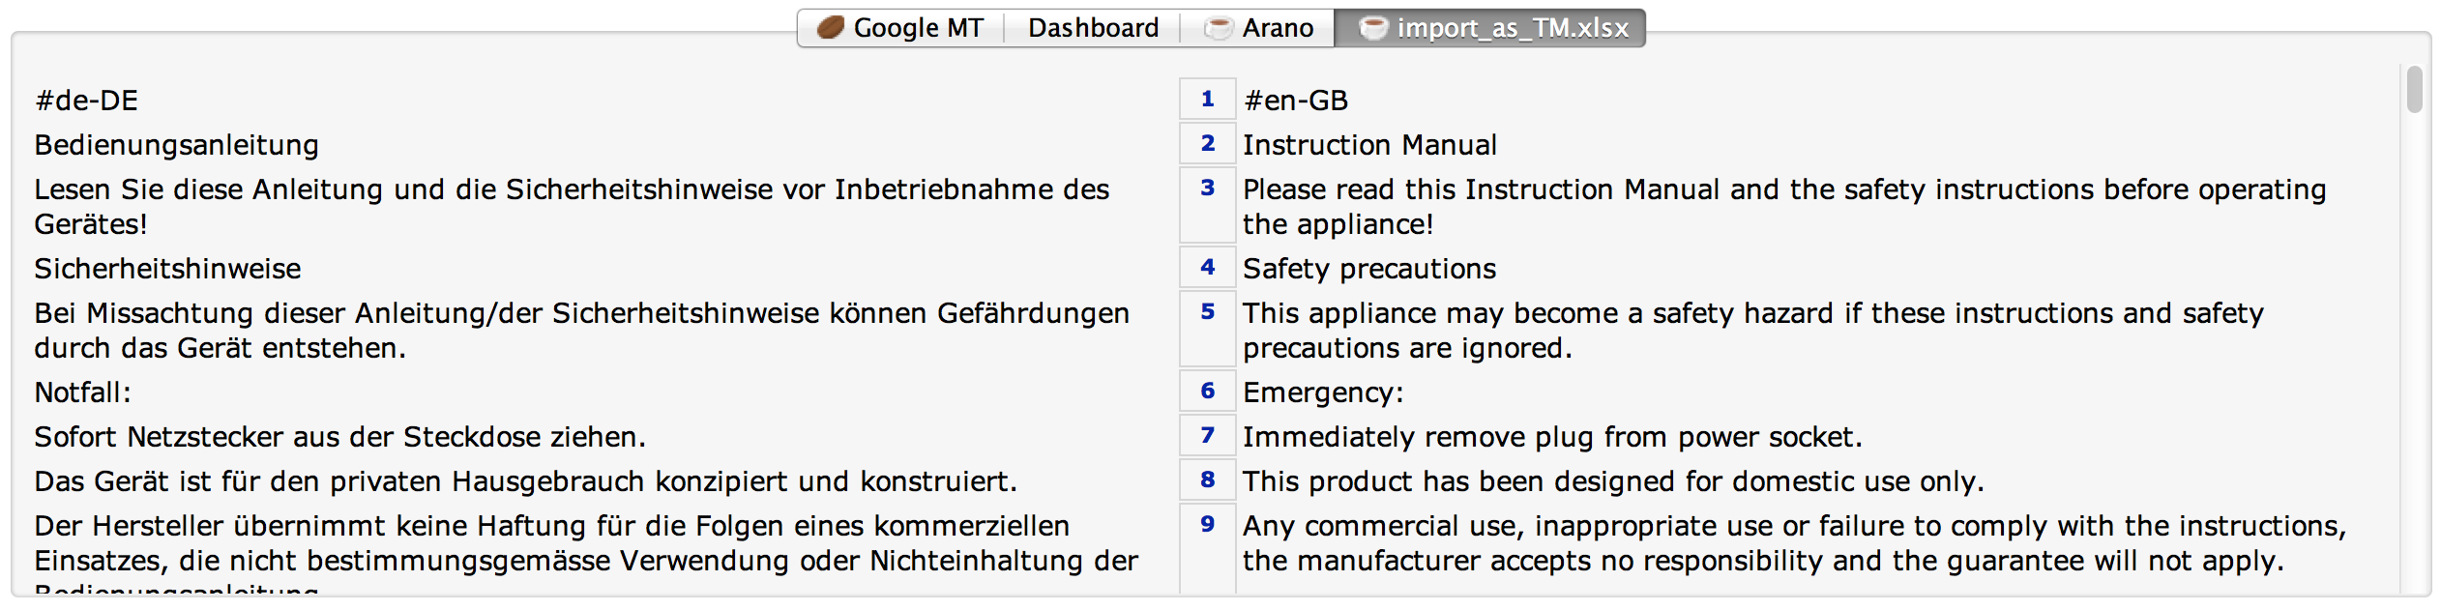Click the "Bedienungsanleitung" source segment
This screenshot has width=2441, height=610.
tap(177, 145)
